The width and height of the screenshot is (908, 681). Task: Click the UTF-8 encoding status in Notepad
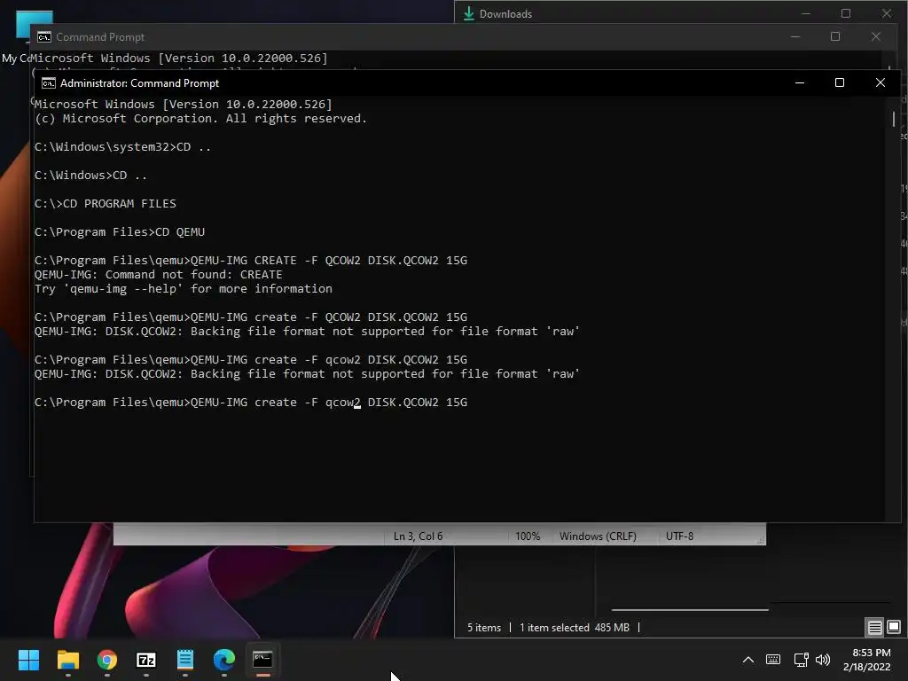click(679, 536)
